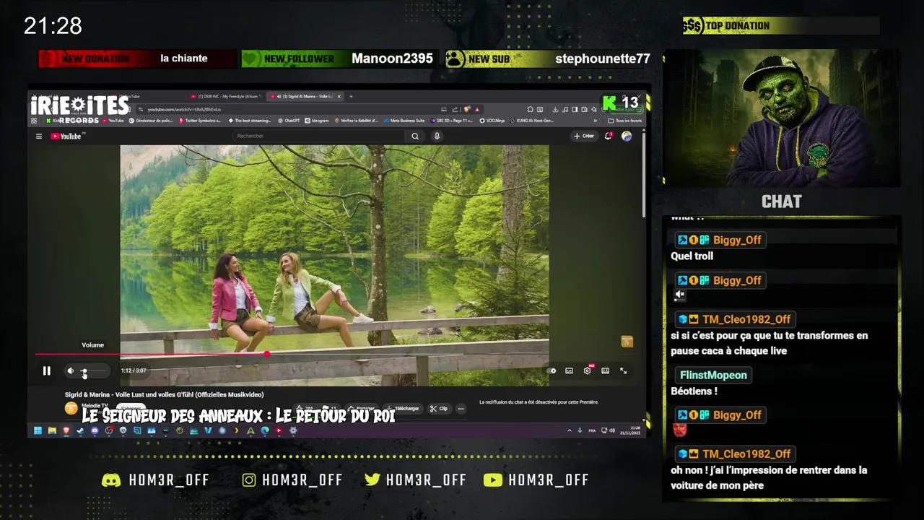This screenshot has height=520, width=924.
Task: Open the YouTube hamburger guide menu
Action: pos(39,136)
